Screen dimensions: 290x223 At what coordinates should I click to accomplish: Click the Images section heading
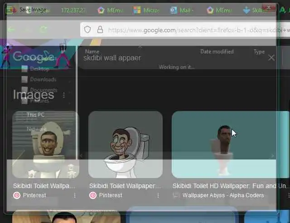pos(34,95)
